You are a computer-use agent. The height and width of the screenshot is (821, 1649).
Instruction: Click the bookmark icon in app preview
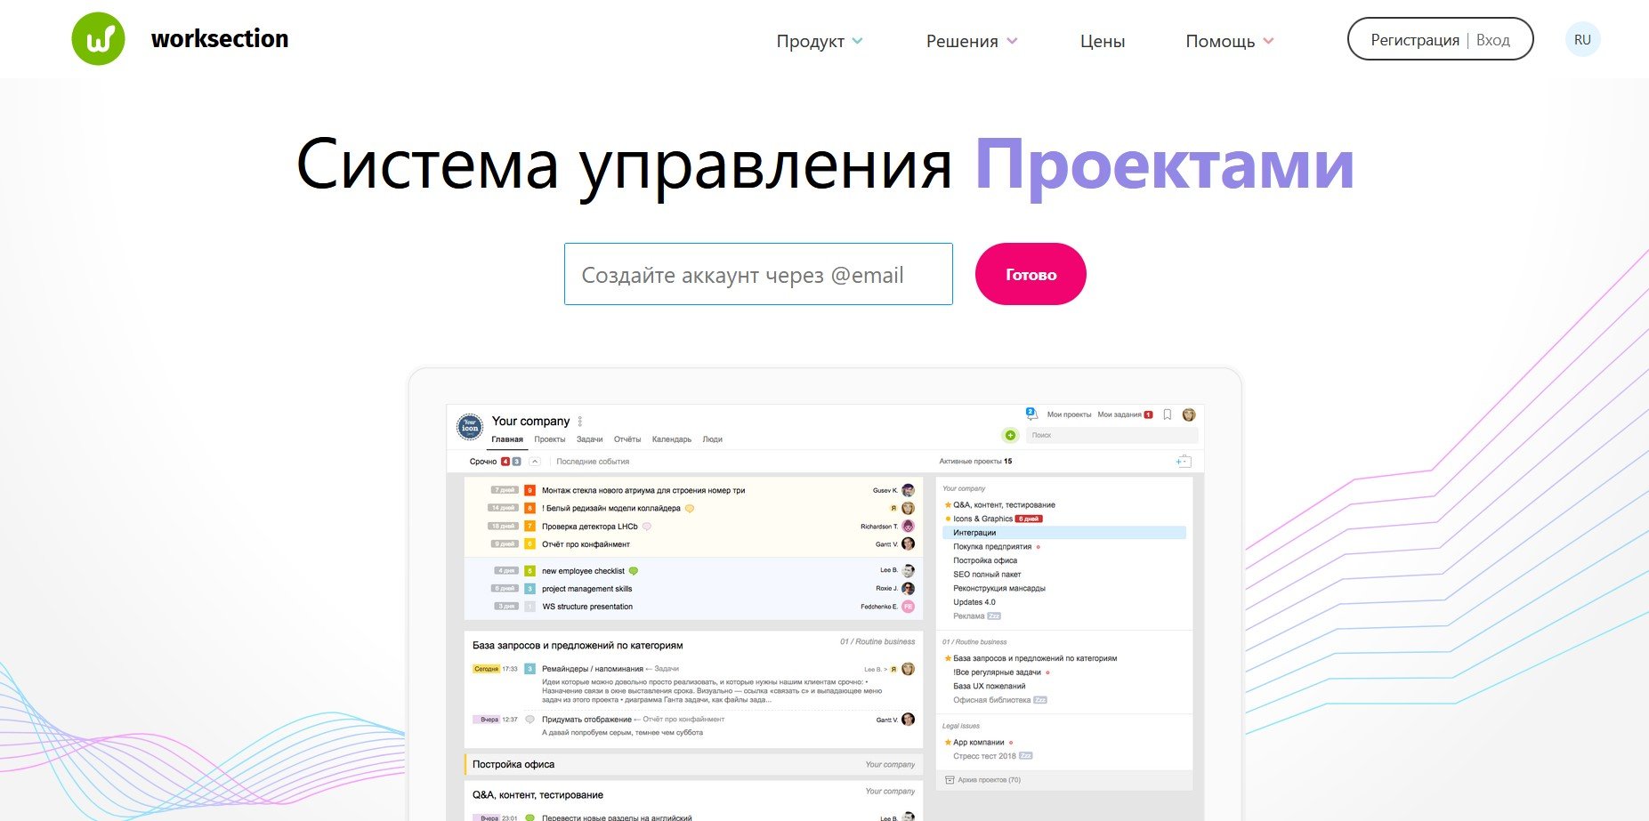pos(1167,415)
